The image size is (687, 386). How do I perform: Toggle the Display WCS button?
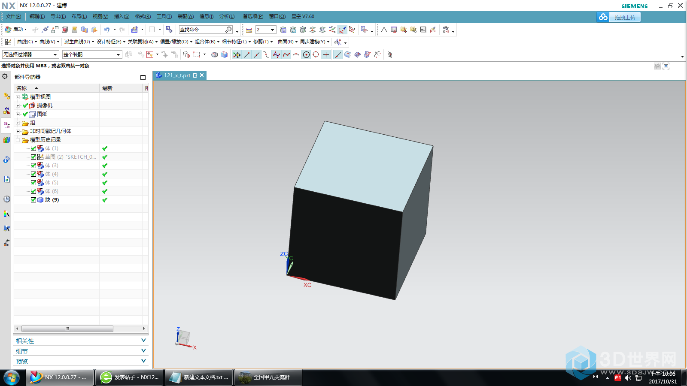click(x=342, y=30)
